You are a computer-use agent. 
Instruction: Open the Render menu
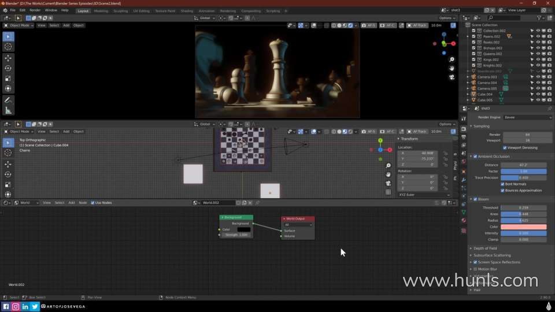pyautogui.click(x=35, y=10)
